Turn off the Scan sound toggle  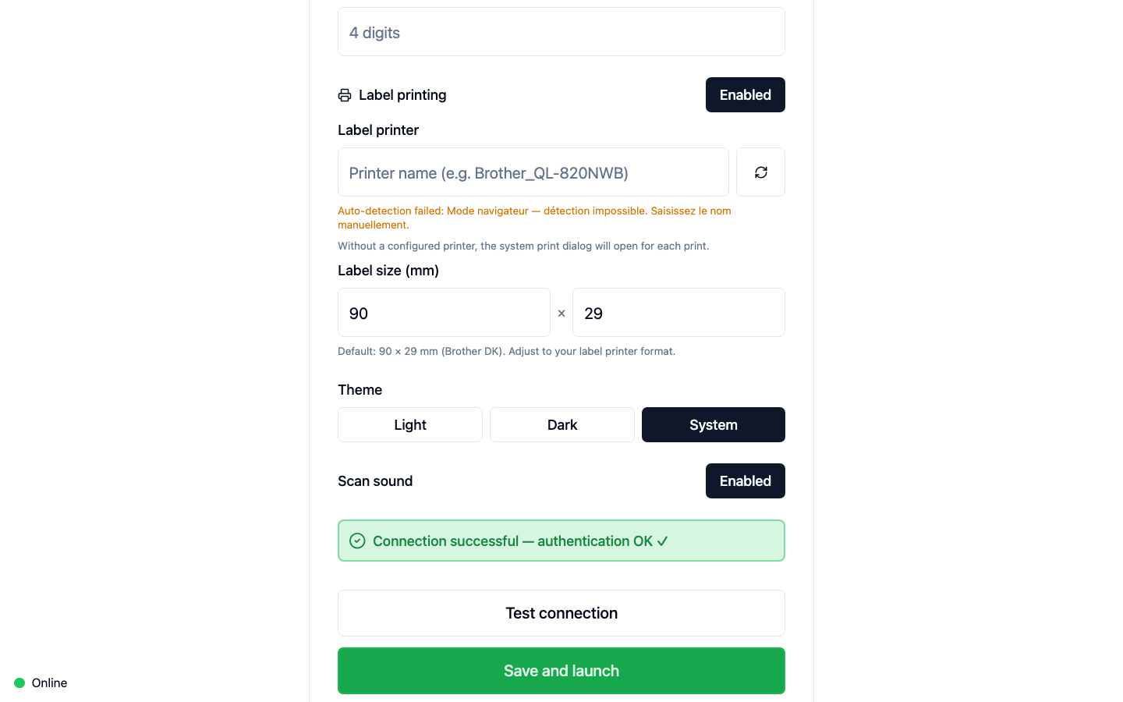point(745,481)
